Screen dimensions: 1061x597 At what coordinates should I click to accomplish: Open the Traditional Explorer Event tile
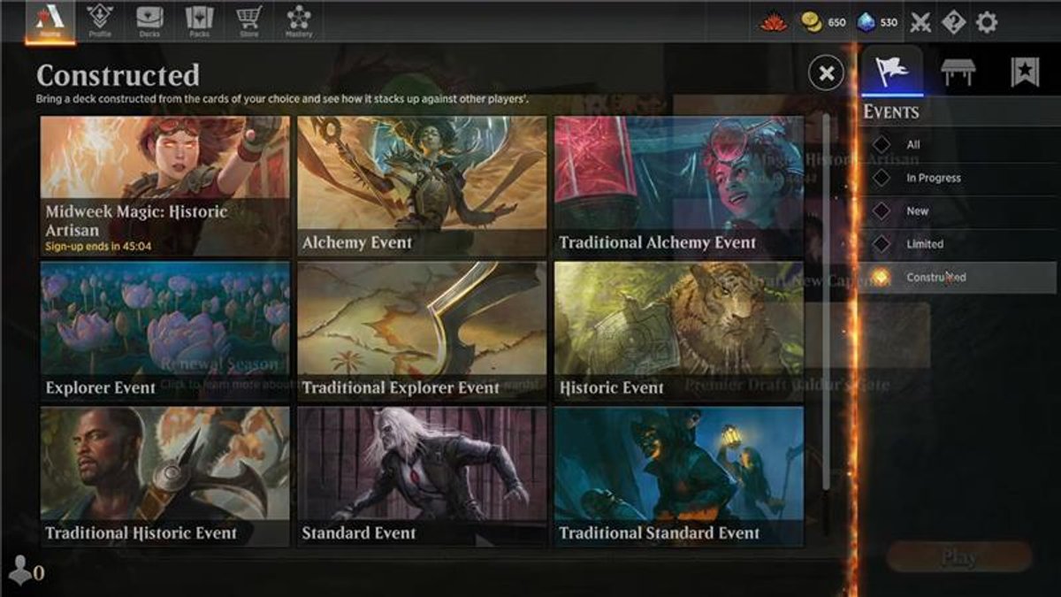[x=422, y=331]
